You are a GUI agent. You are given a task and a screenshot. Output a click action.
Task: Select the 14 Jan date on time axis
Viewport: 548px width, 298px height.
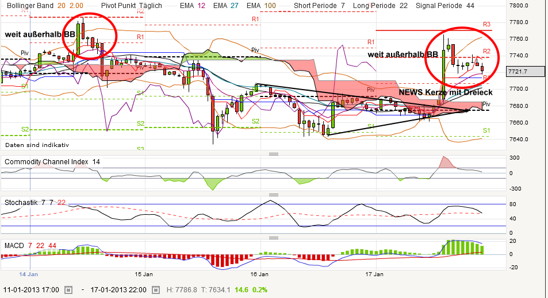tap(28, 274)
